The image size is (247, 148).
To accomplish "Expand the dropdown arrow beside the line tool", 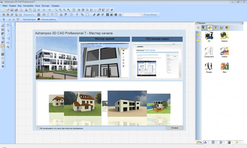I will (10, 34).
